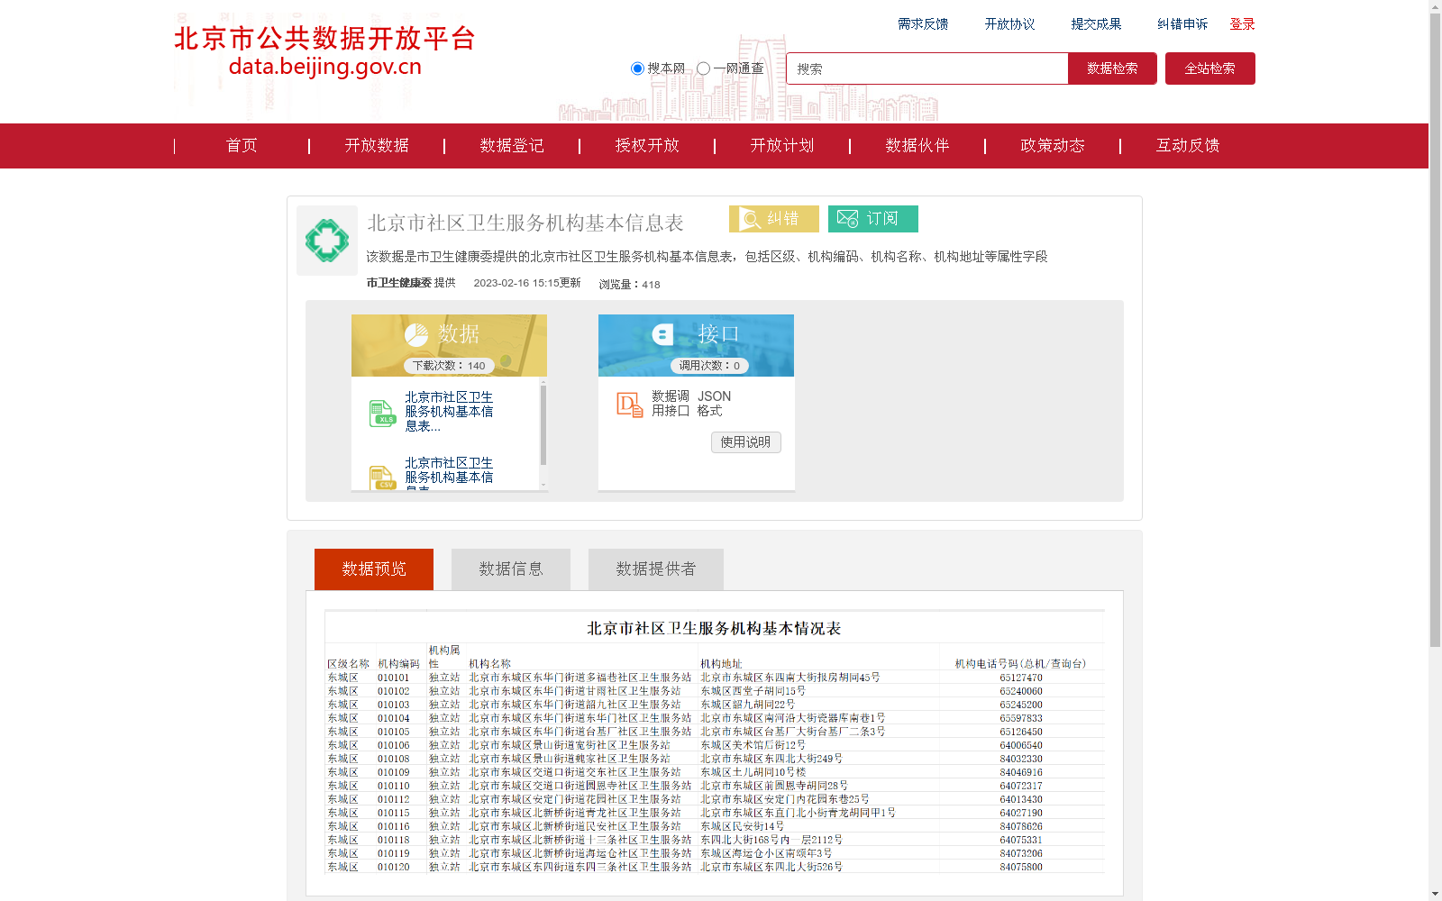This screenshot has width=1442, height=901.
Task: Switch to the 数据信息 tab
Action: (511, 569)
